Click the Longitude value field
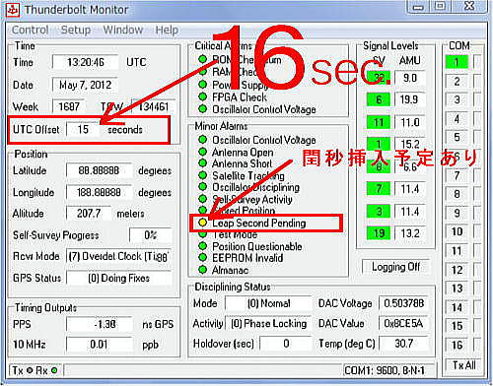Screen dimensions: 493x386 (x=100, y=192)
